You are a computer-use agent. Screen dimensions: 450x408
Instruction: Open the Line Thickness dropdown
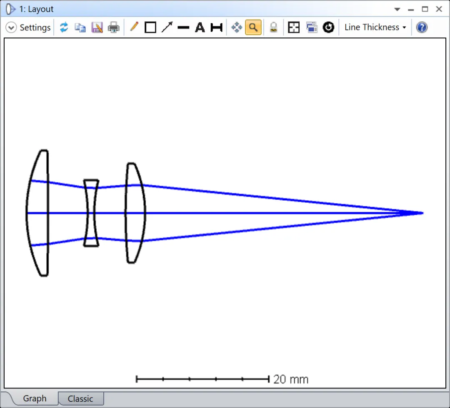(375, 27)
